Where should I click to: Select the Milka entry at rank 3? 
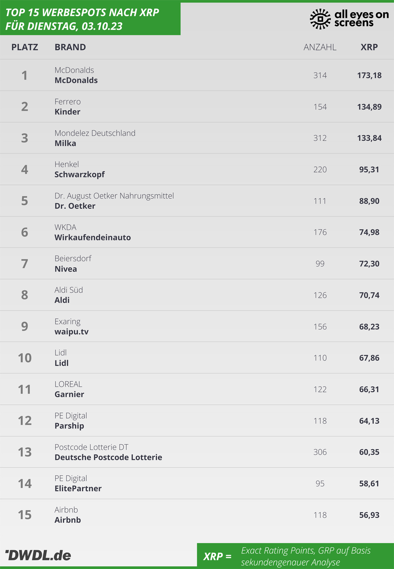tap(197, 138)
